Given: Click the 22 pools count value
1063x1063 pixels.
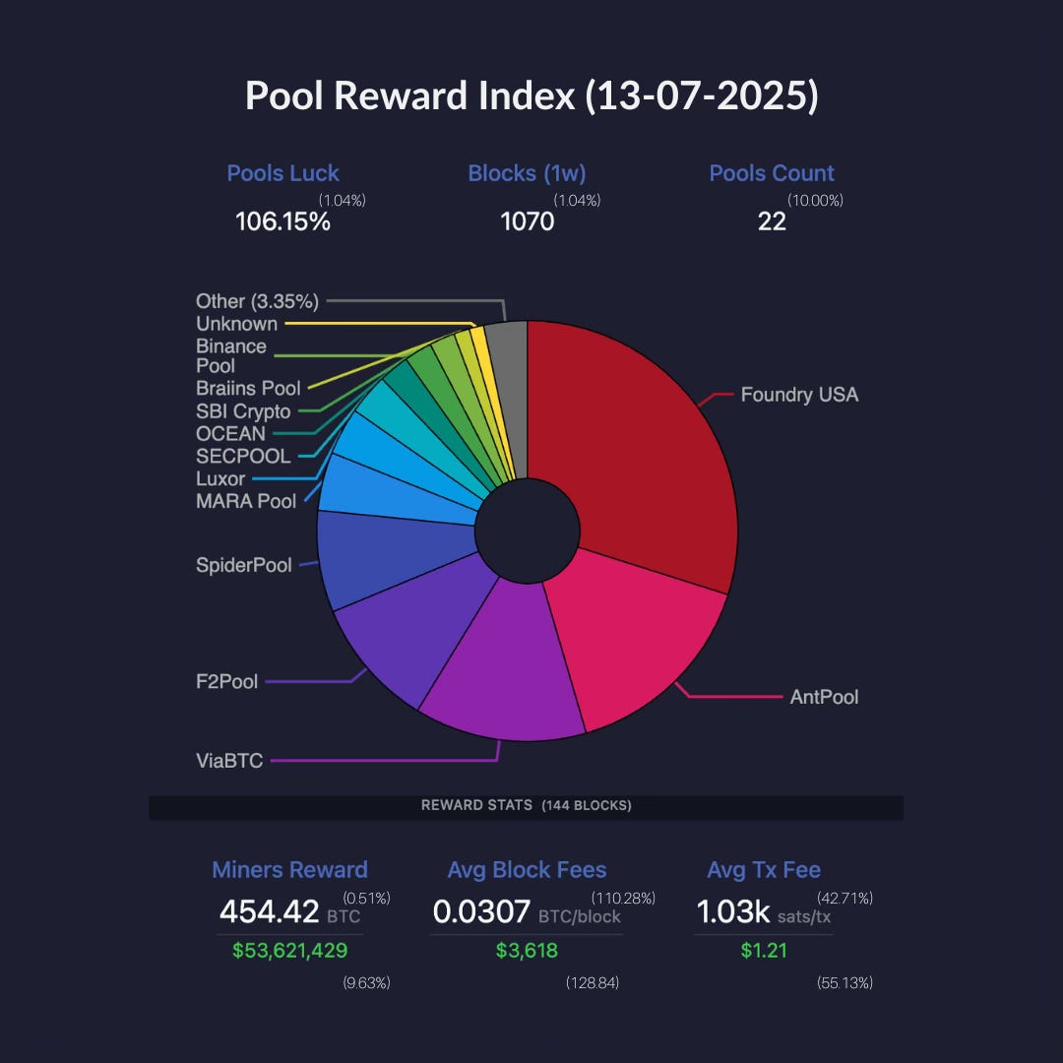Looking at the screenshot, I should click(x=772, y=221).
